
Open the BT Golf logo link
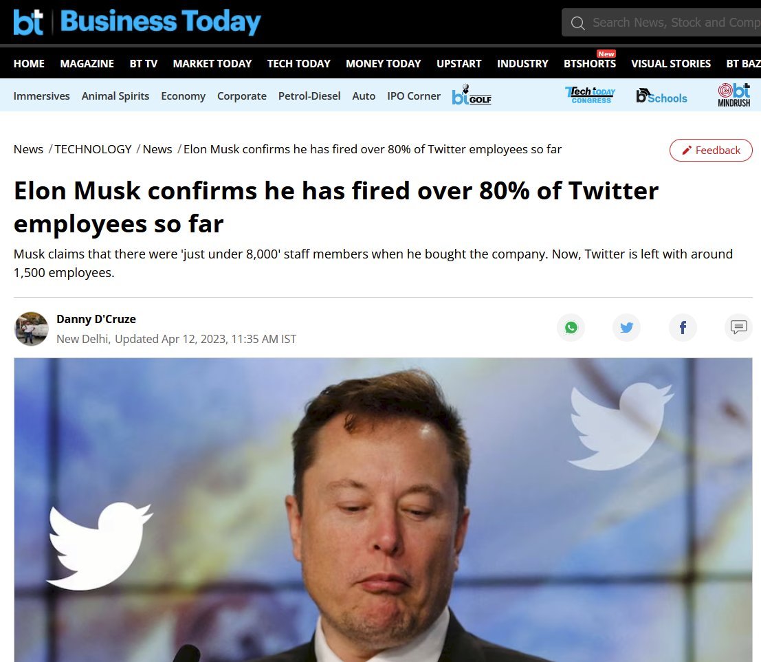472,95
